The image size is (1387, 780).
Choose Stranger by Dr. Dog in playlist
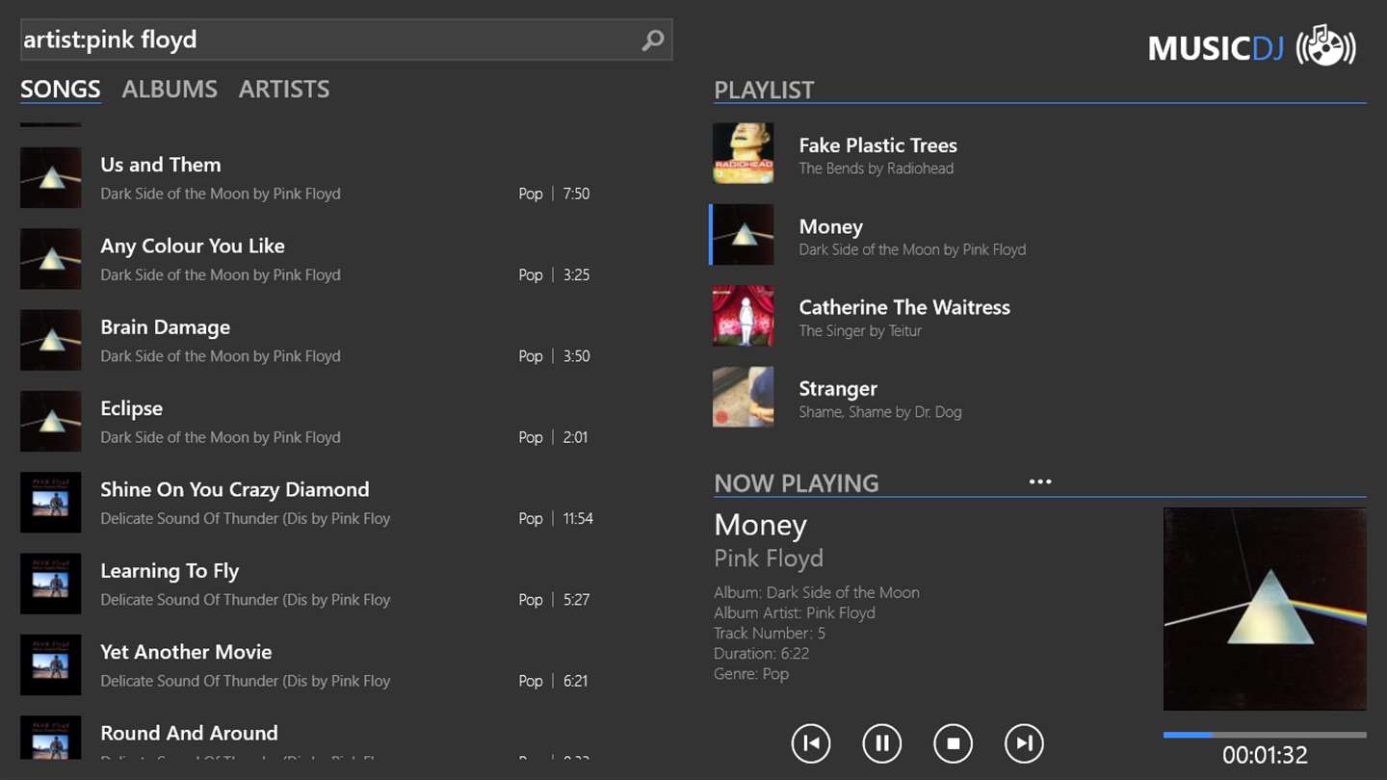(838, 389)
